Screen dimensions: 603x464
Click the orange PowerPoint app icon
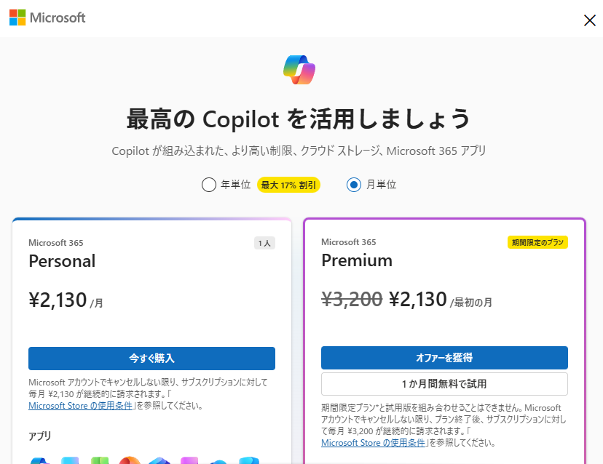[x=128, y=460]
